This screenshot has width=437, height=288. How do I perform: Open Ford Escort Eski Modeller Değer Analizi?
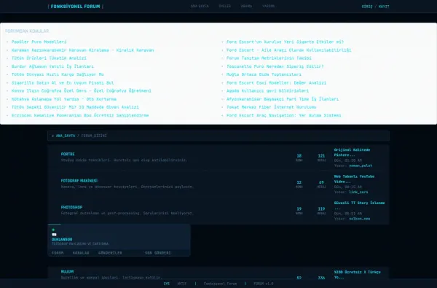(x=276, y=83)
